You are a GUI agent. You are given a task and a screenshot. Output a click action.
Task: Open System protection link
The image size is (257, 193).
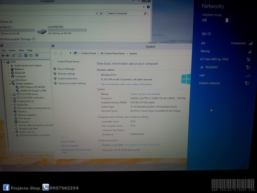(x=68, y=79)
